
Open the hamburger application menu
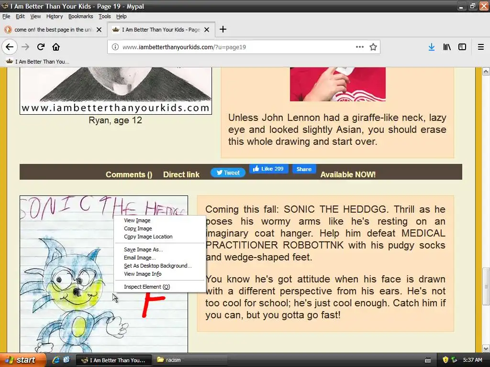tap(481, 47)
